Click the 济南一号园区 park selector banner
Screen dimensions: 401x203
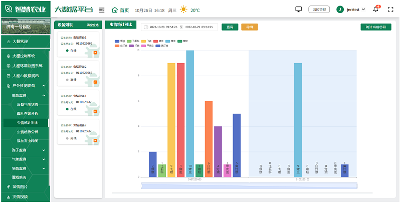point(25,28)
